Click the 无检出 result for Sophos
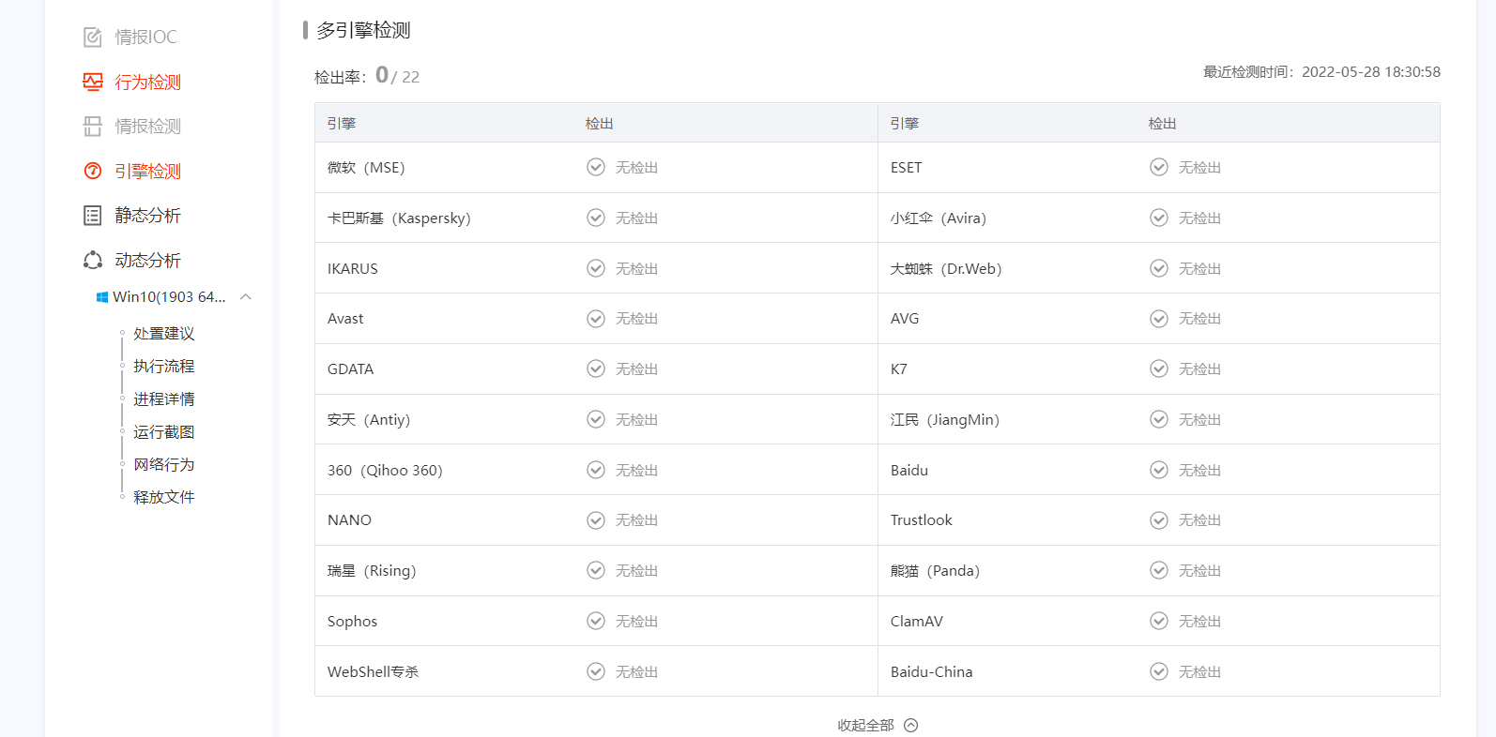This screenshot has width=1496, height=737. 636,622
